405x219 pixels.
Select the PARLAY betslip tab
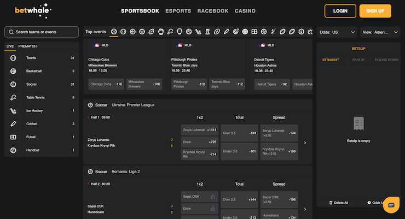358,60
